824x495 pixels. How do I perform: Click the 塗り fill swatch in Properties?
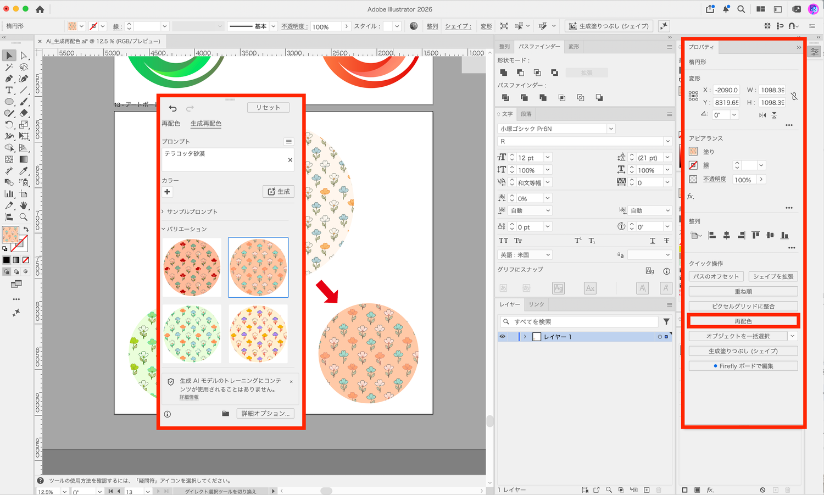tap(693, 152)
